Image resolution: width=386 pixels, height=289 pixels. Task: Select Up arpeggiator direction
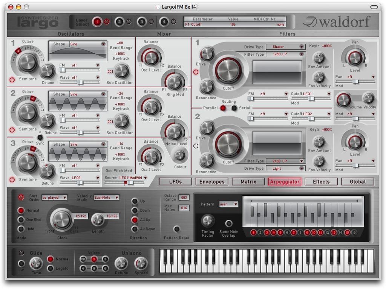click(x=135, y=201)
